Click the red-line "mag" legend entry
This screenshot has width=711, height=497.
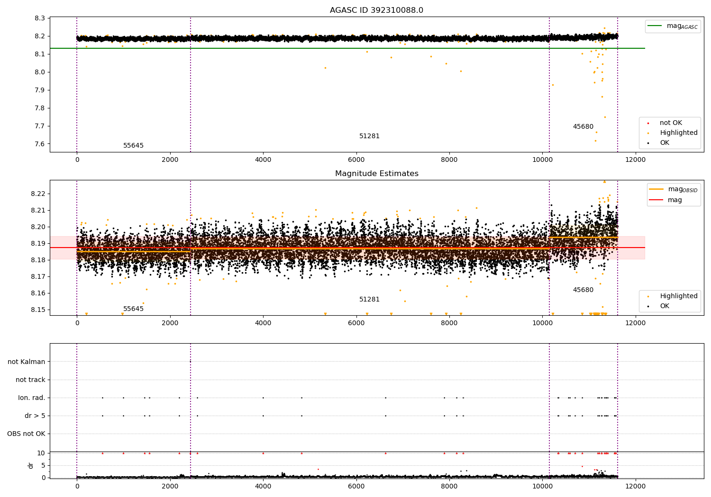coord(666,200)
